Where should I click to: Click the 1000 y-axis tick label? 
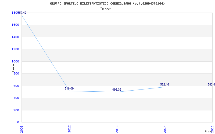click(15, 62)
